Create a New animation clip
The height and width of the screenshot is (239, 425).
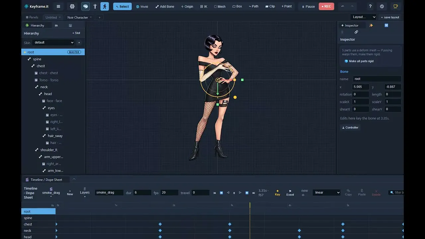click(70, 193)
